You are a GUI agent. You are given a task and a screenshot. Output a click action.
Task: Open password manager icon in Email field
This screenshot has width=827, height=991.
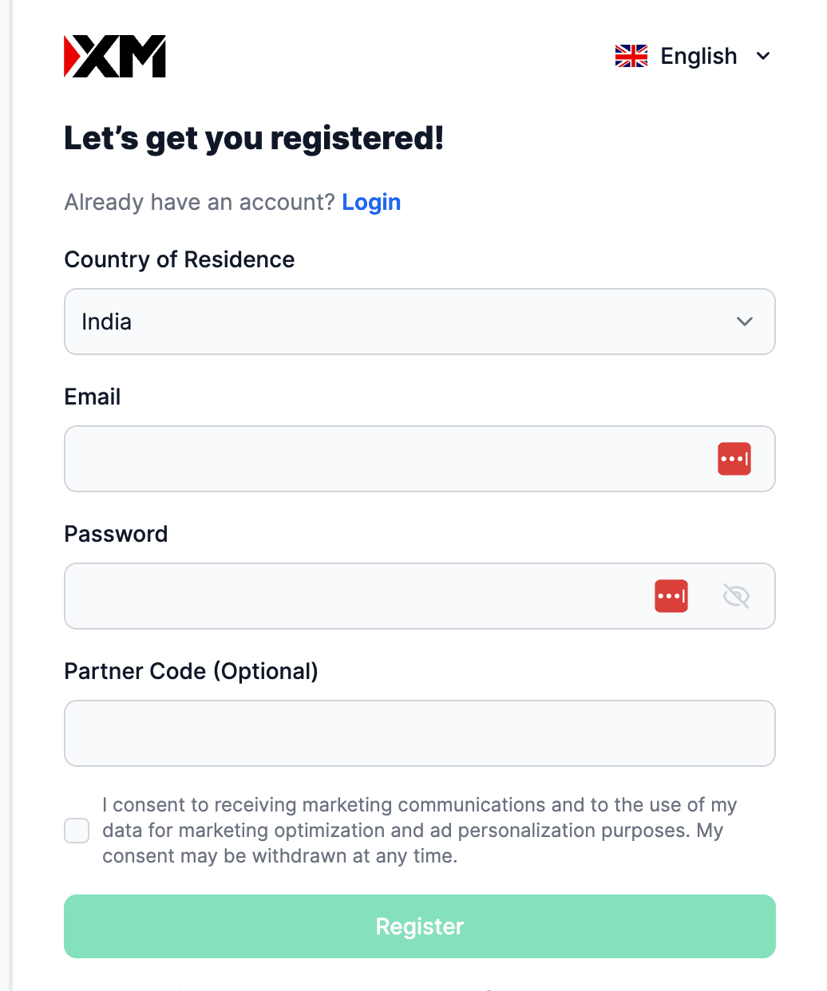pyautogui.click(x=734, y=459)
